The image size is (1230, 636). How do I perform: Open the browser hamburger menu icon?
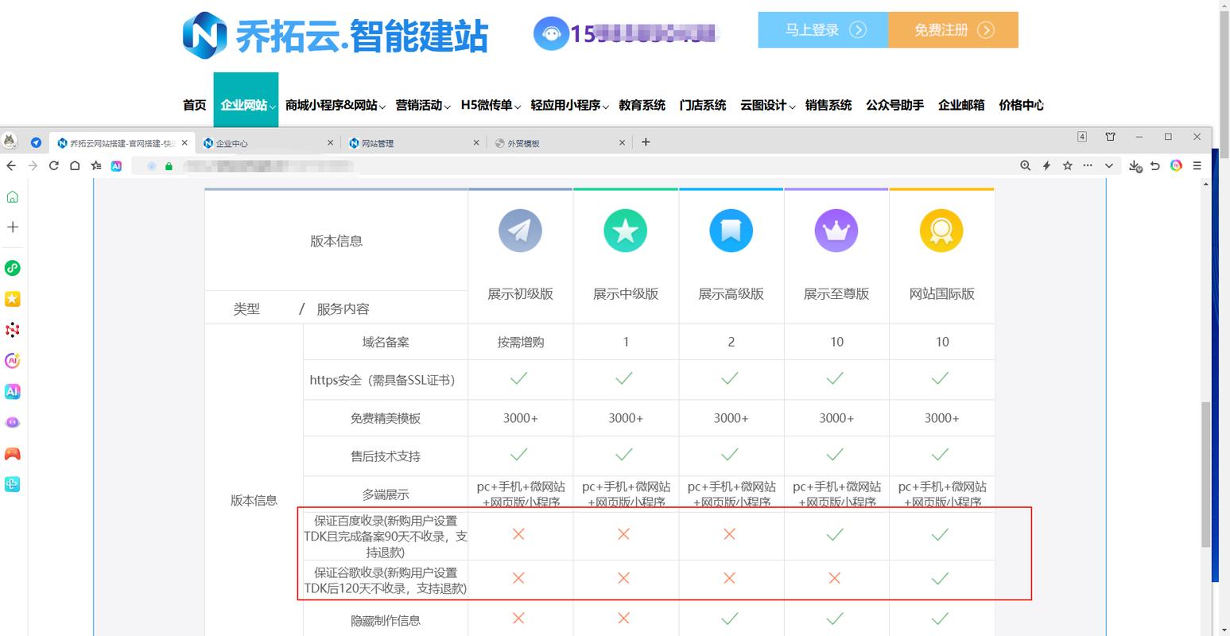point(1197,166)
